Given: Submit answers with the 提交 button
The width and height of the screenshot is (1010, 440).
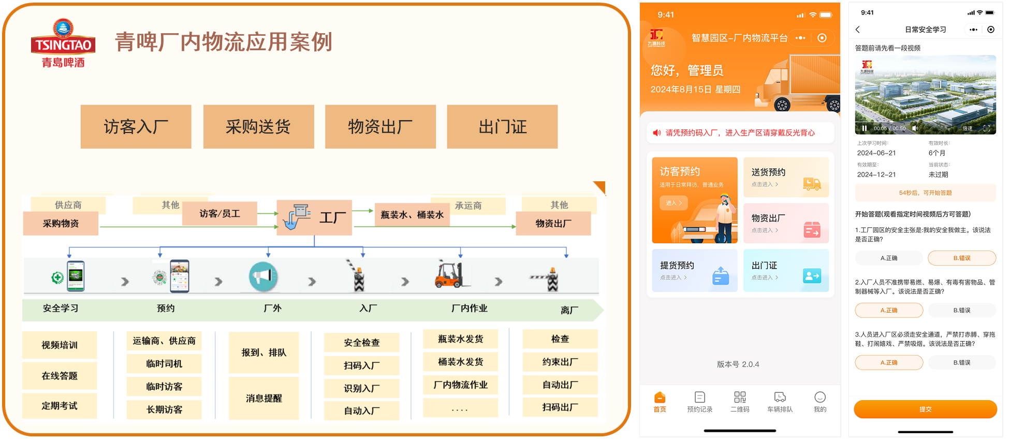Looking at the screenshot, I should click(926, 409).
